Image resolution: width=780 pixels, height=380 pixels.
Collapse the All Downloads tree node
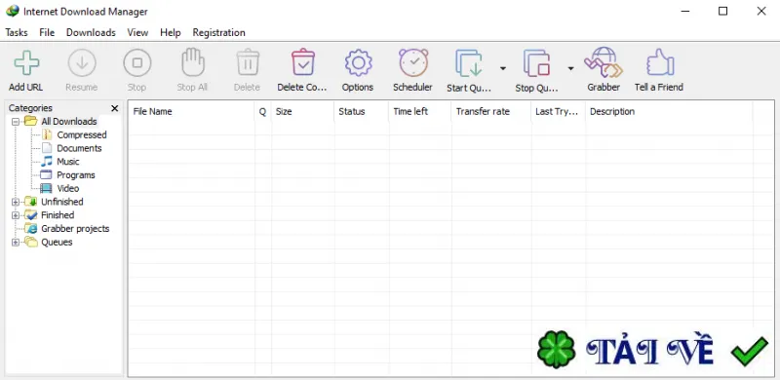coord(16,122)
